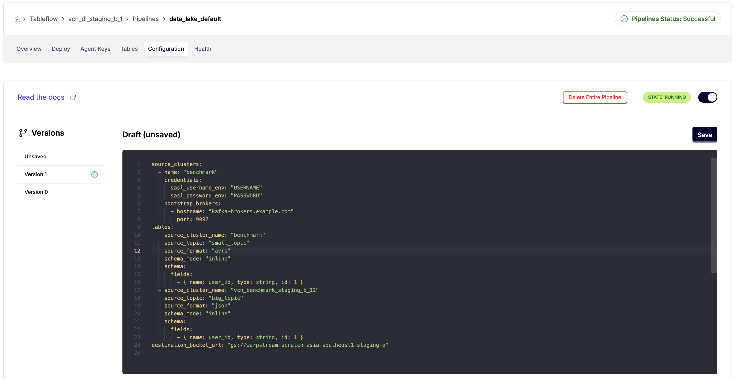Viewport: 734px width, 379px height.
Task: Place cursor on source_format avro line
Action: [x=197, y=251]
